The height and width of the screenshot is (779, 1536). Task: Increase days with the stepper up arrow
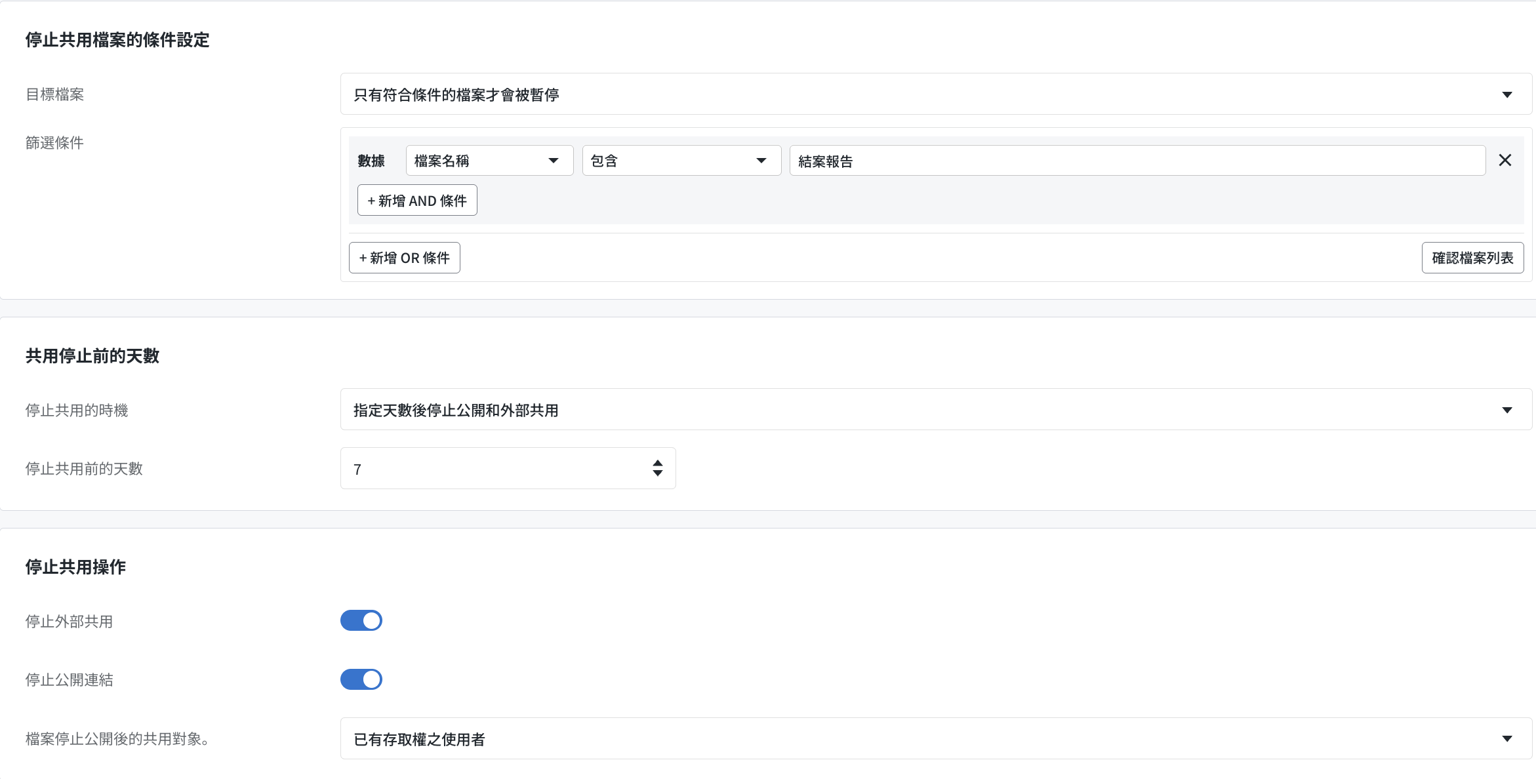coord(657,463)
